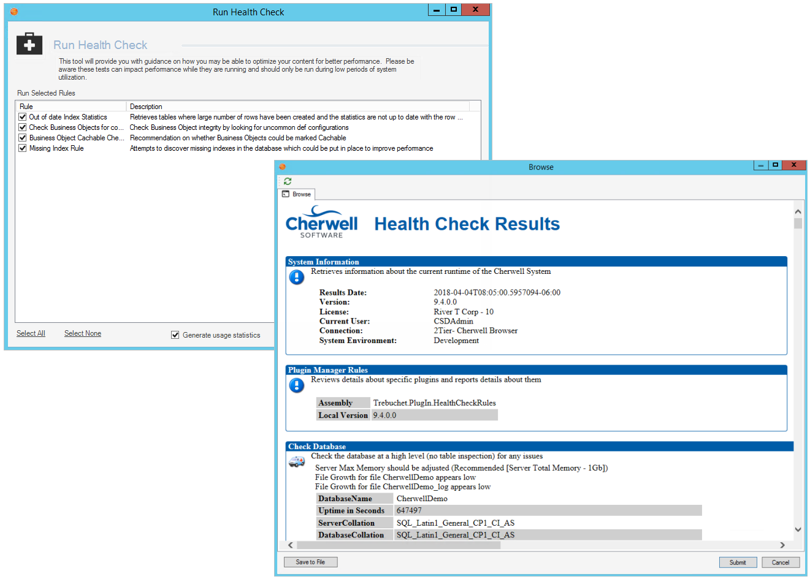
Task: Click the Cherwell Software logo
Action: click(x=322, y=222)
